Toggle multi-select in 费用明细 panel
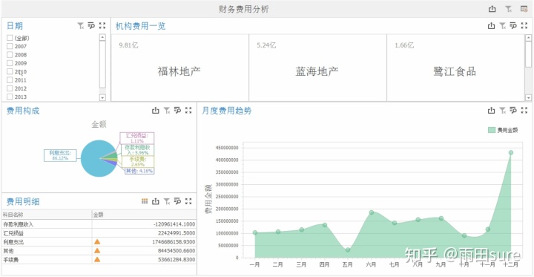534x277 pixels. point(177,201)
